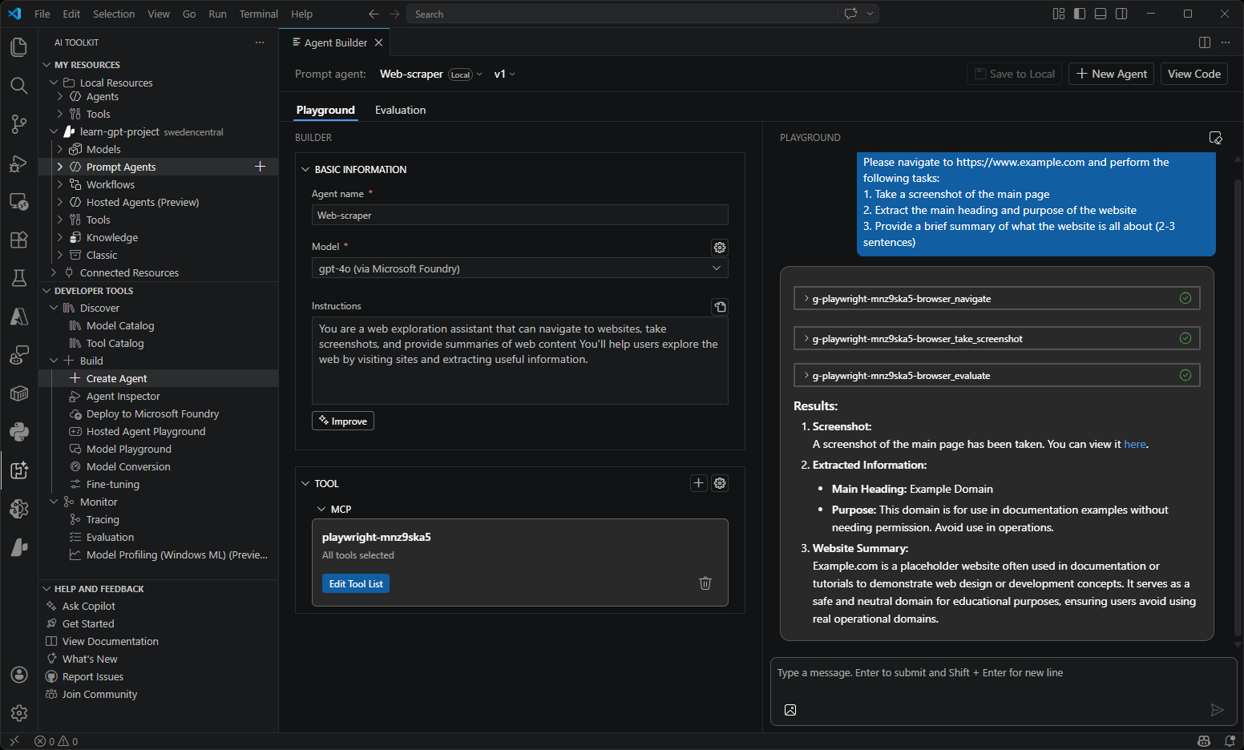Open the Source Control icon
Viewport: 1244px width, 750px height.
tap(18, 124)
